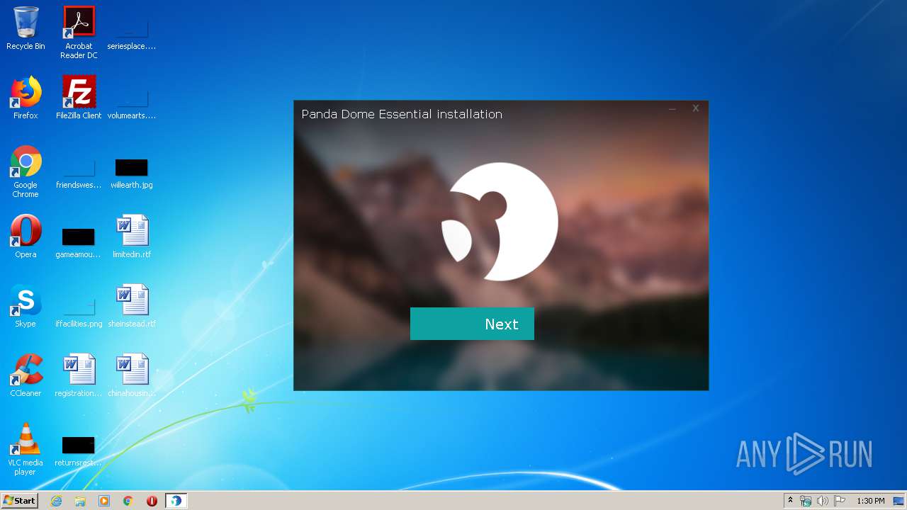
Task: Open the Windows Start menu
Action: tap(19, 500)
